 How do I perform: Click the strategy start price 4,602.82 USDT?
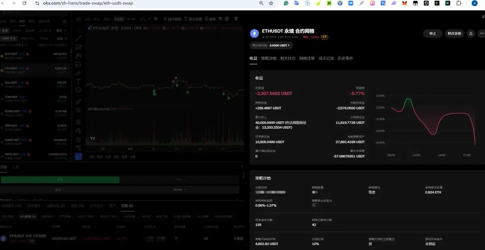[x=267, y=244]
